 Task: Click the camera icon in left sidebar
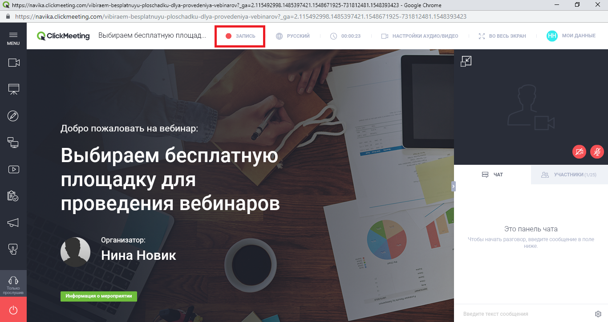tap(14, 63)
